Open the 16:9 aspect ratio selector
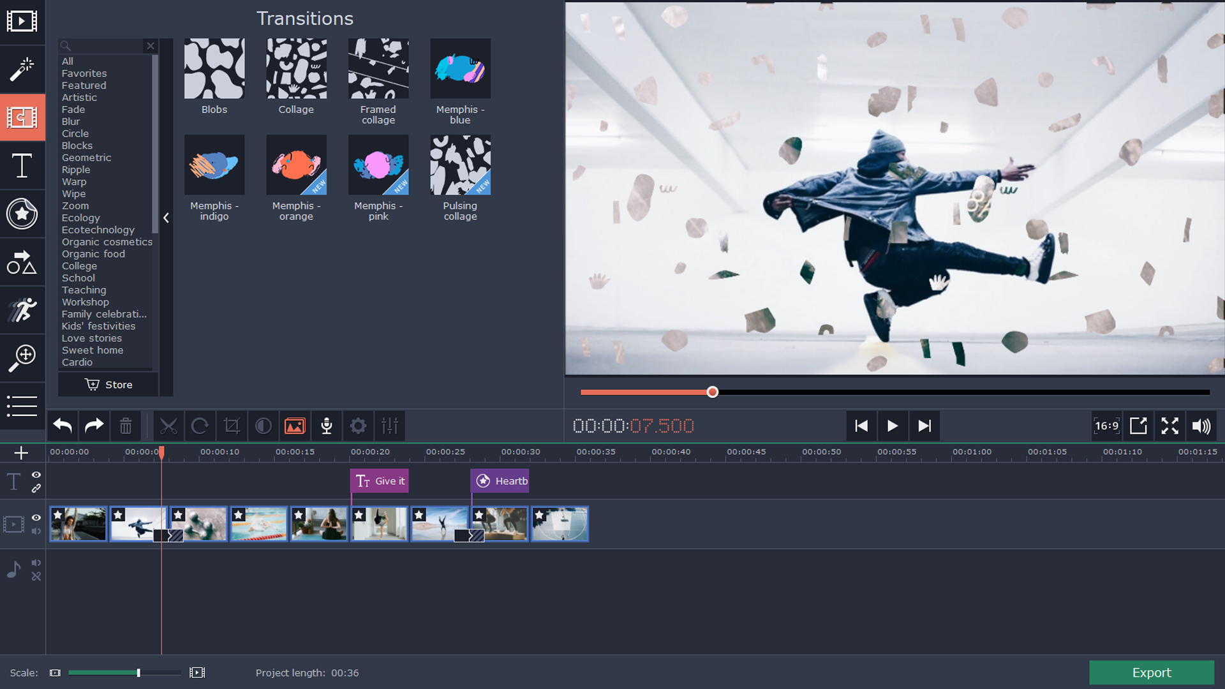 click(x=1106, y=426)
